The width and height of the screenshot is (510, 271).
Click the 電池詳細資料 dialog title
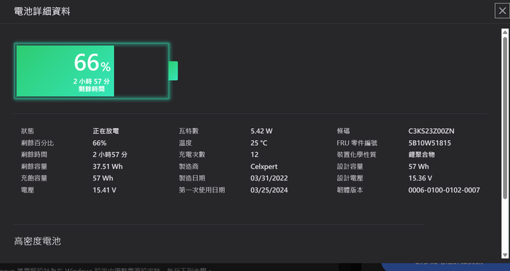point(42,12)
